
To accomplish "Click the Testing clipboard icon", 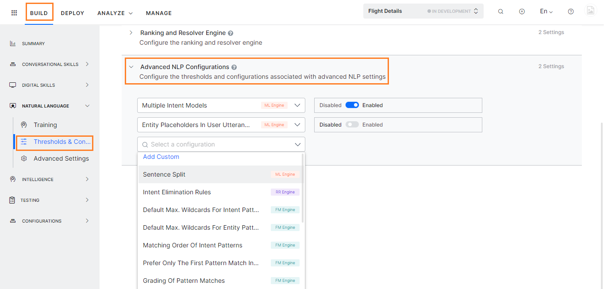I will (12, 200).
